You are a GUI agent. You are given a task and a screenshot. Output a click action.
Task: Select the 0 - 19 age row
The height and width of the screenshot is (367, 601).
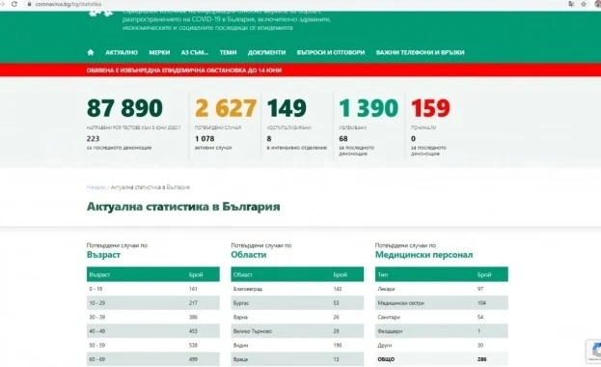[153, 289]
